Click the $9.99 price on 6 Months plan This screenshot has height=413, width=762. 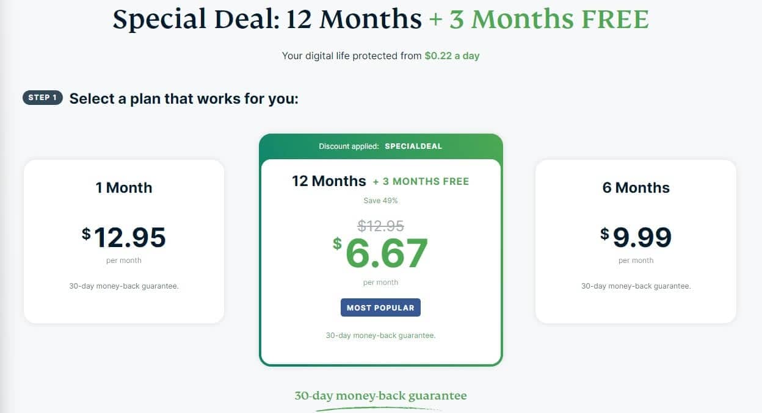(636, 237)
